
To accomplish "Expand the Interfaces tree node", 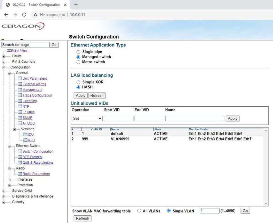I will (9, 180).
